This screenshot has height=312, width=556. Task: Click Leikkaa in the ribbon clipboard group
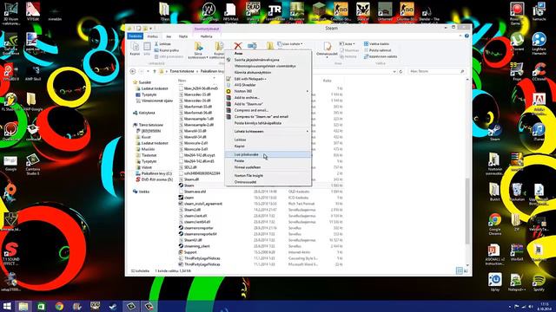point(162,44)
